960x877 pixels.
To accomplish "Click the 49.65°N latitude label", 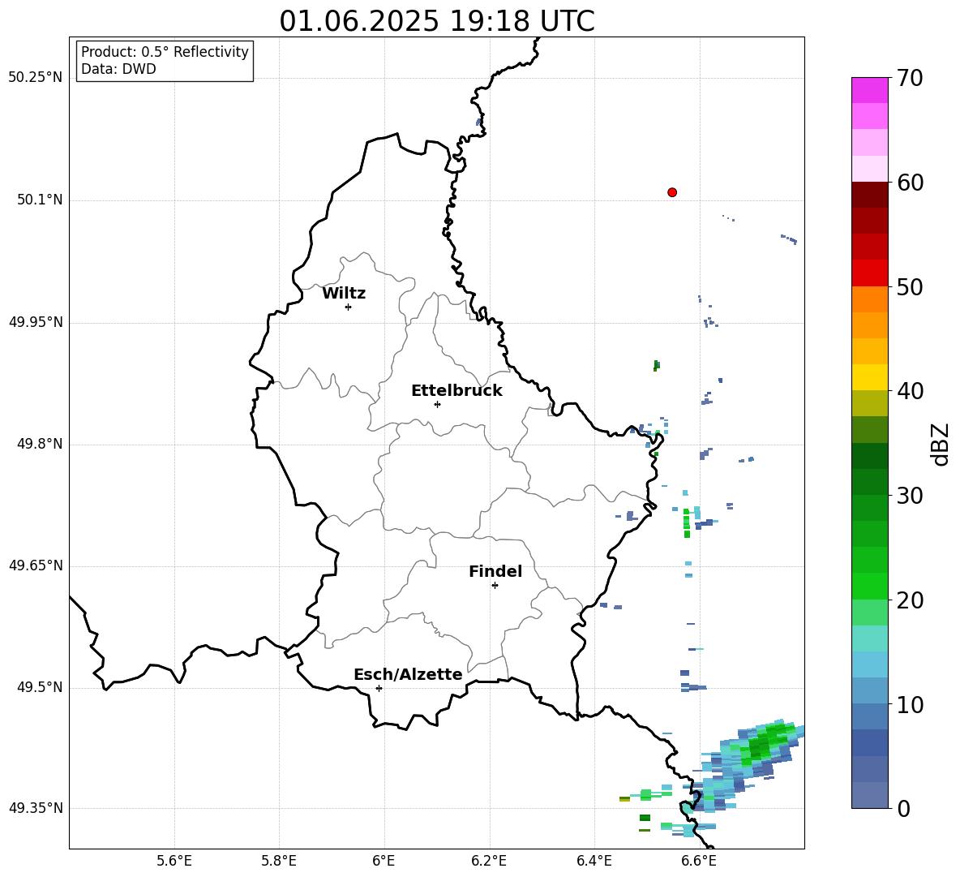I will point(36,565).
